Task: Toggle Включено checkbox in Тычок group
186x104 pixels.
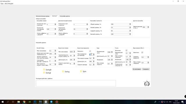Action: [x=126, y=50]
